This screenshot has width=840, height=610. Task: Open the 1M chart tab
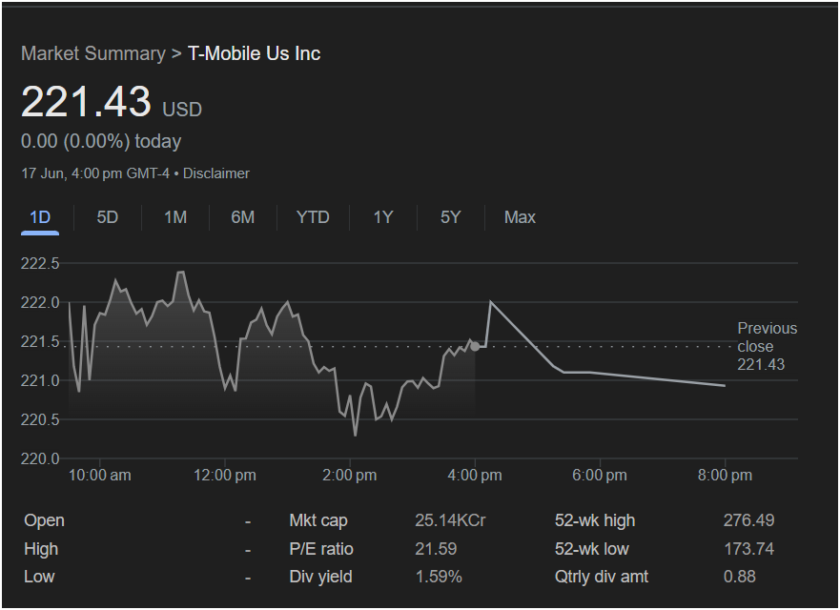(175, 217)
